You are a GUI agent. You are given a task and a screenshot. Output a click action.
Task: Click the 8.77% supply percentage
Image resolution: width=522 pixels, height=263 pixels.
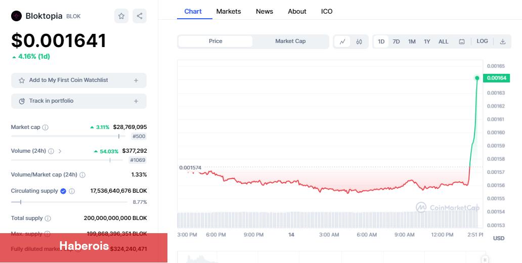coord(140,202)
